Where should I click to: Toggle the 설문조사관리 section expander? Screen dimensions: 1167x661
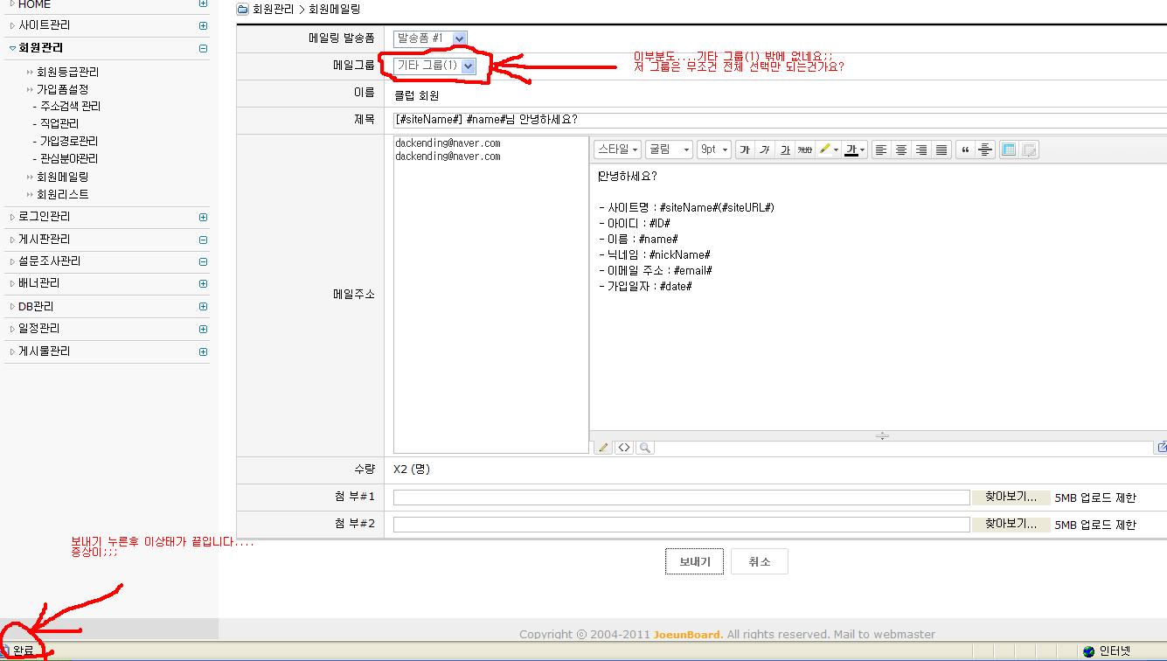pos(203,261)
